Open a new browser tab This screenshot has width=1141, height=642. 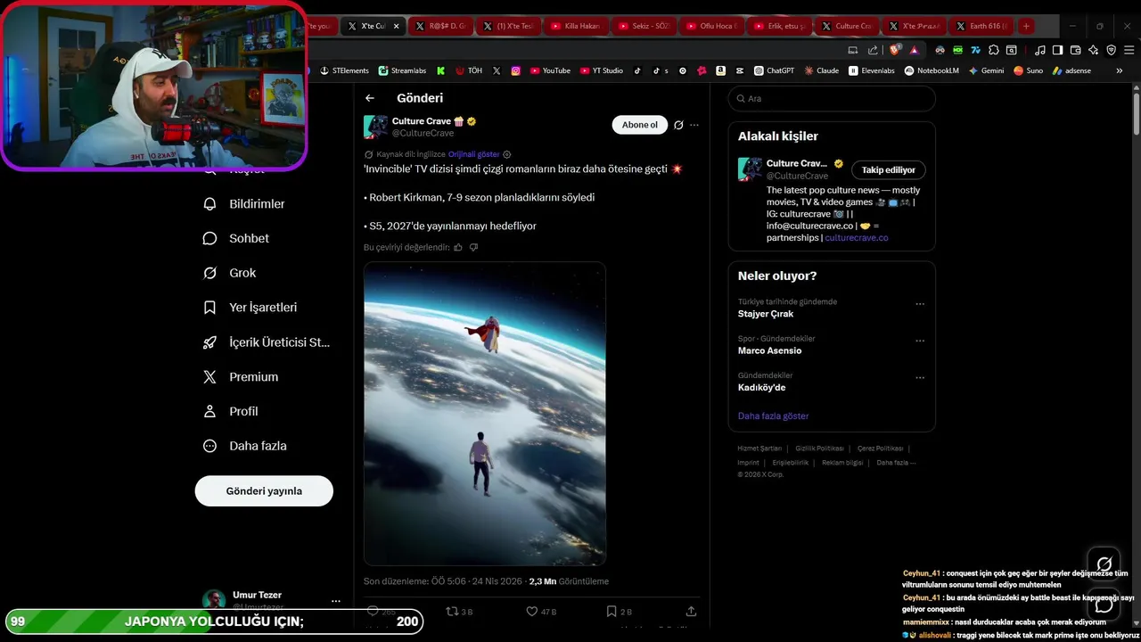1026,26
